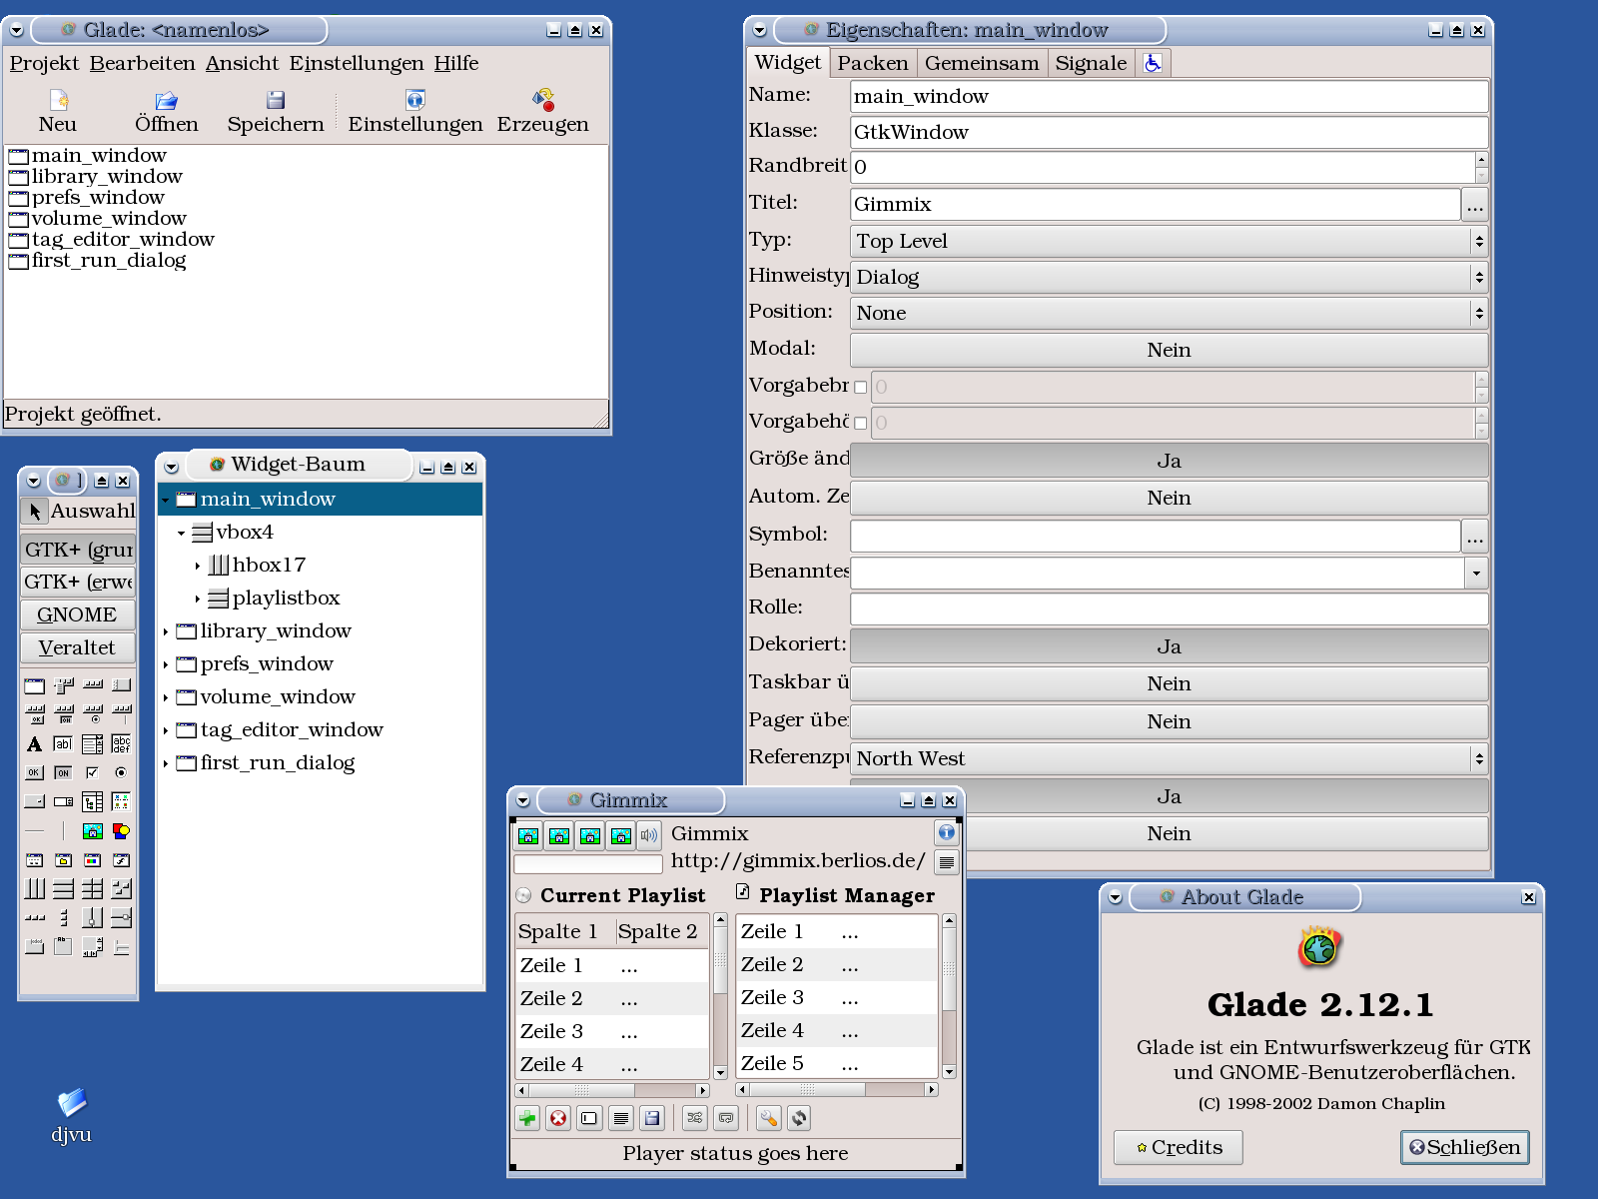Open the djvu folder on the desktop

click(71, 1115)
